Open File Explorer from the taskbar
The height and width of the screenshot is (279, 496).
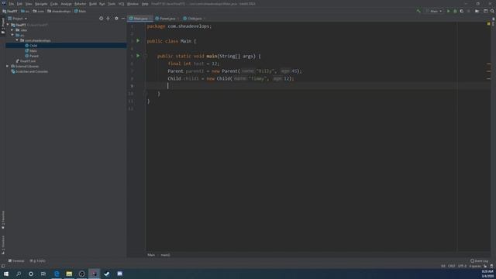(x=69, y=274)
